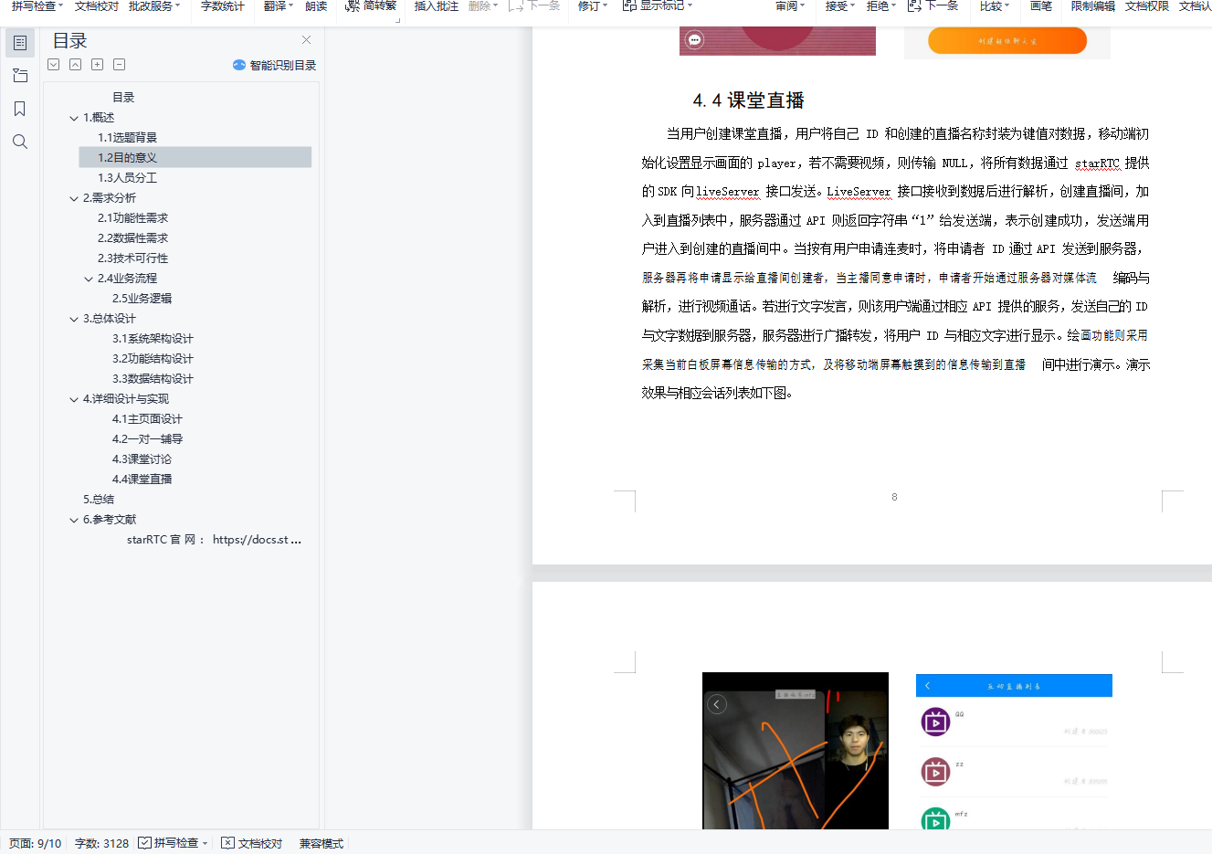Click the minus (remove level) outline icon

119,65
